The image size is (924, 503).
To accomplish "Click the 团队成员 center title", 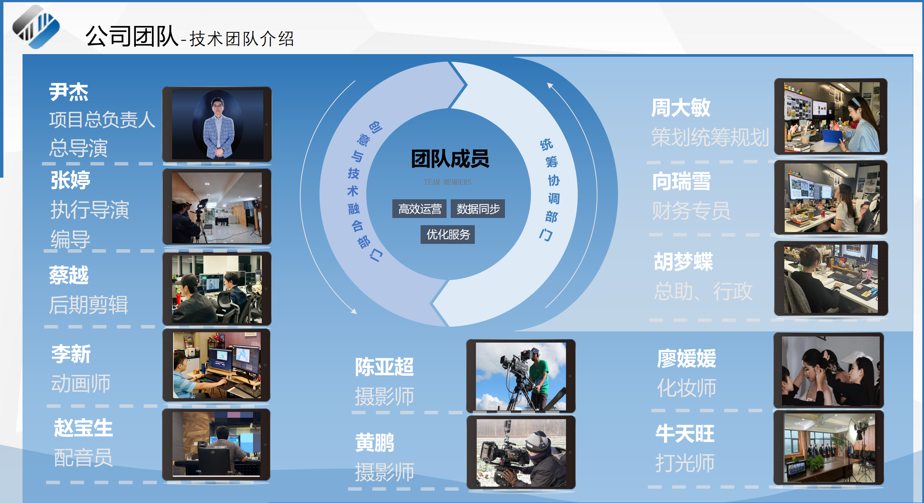I will coord(450,159).
